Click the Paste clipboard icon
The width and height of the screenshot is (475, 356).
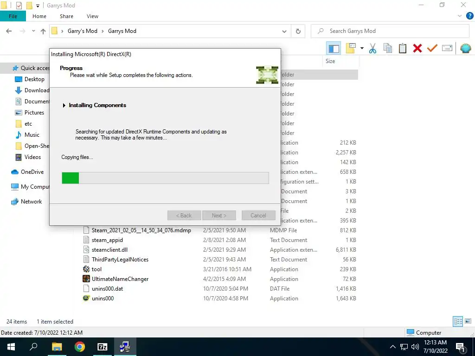coord(402,48)
